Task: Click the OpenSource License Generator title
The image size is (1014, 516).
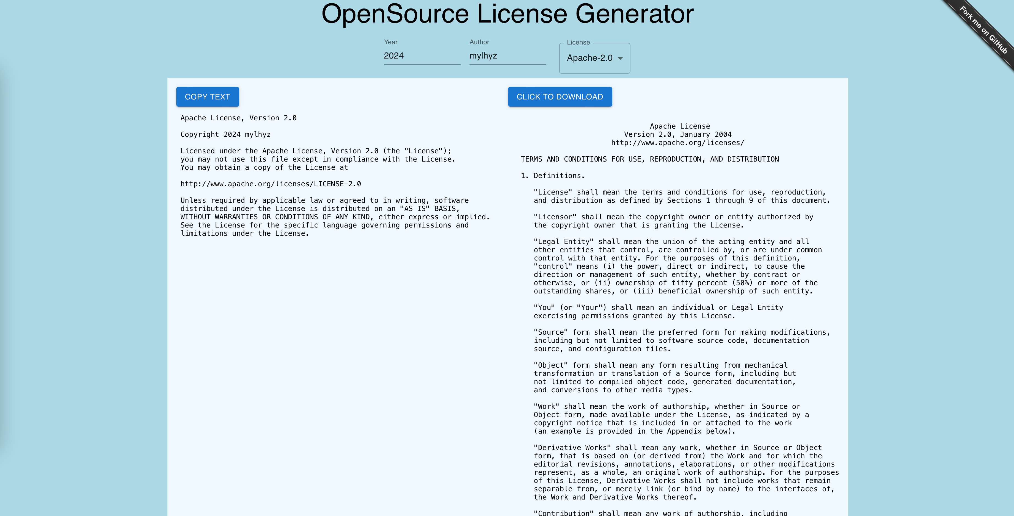Action: click(507, 14)
